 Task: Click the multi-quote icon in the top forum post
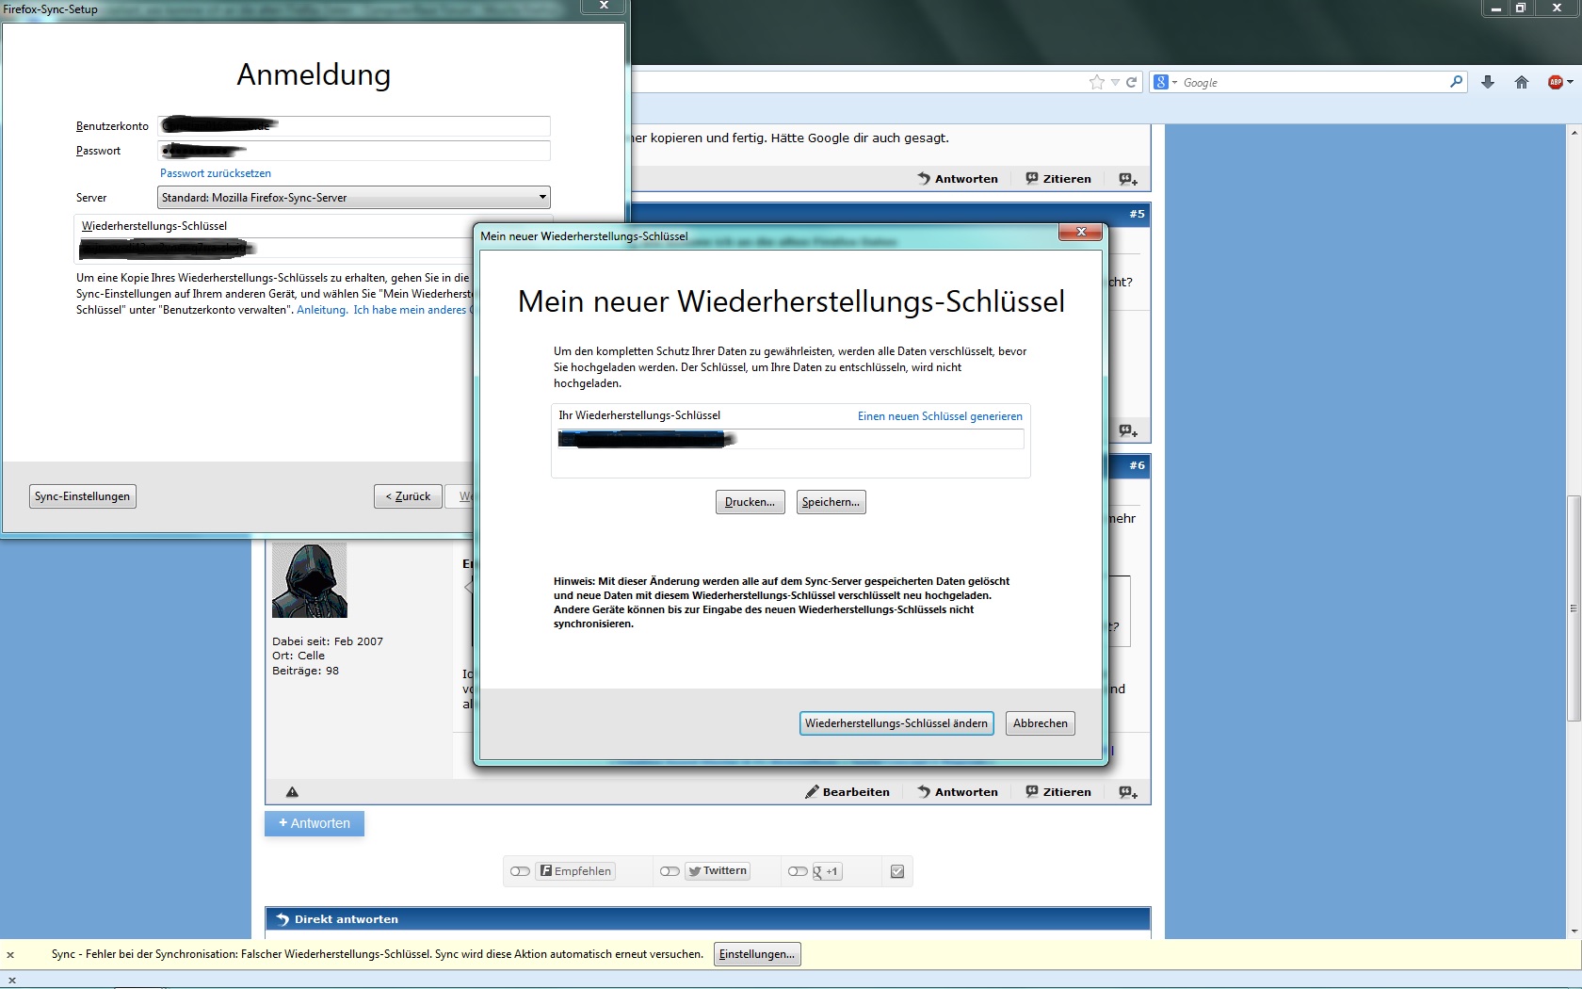[1128, 179]
